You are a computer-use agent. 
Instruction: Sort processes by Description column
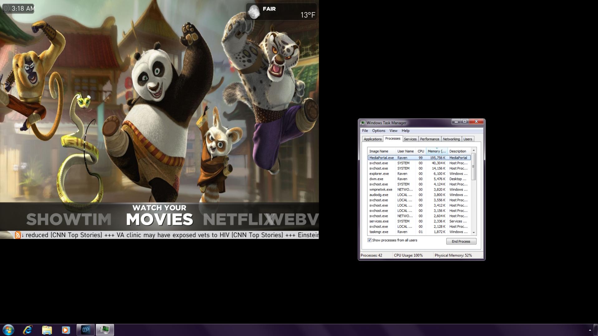tap(459, 151)
